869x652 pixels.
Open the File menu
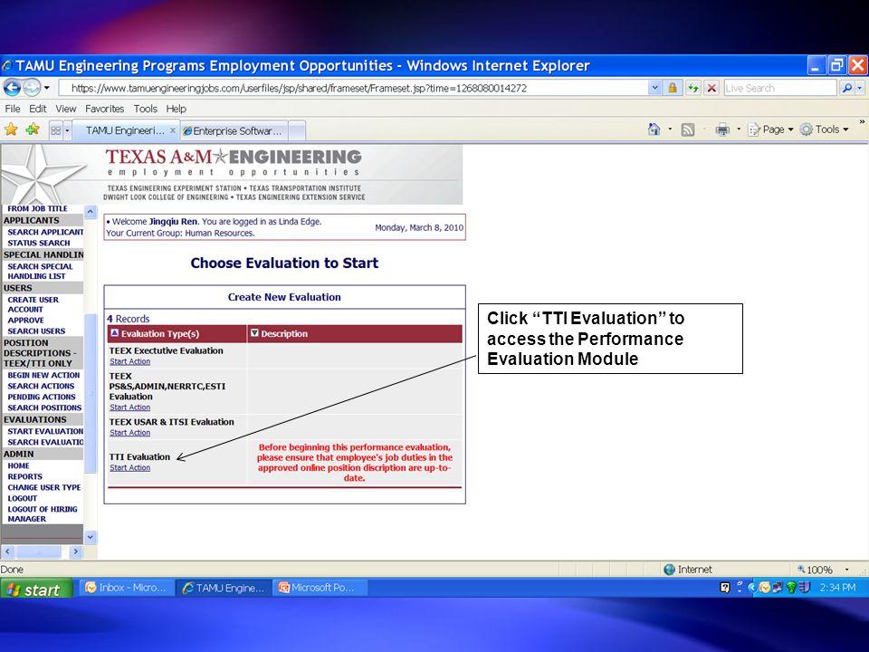[12, 109]
